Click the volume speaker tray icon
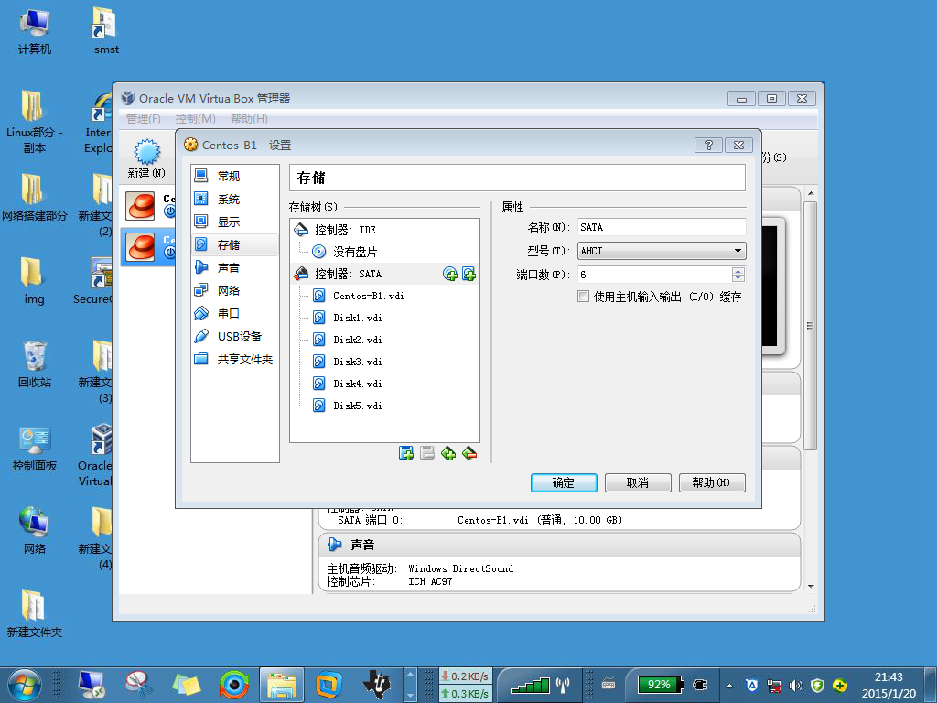The width and height of the screenshot is (937, 703). tap(795, 685)
